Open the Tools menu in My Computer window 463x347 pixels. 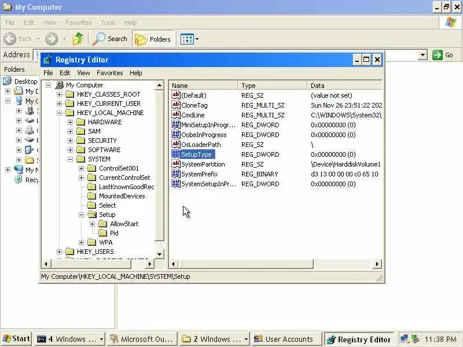pos(108,23)
